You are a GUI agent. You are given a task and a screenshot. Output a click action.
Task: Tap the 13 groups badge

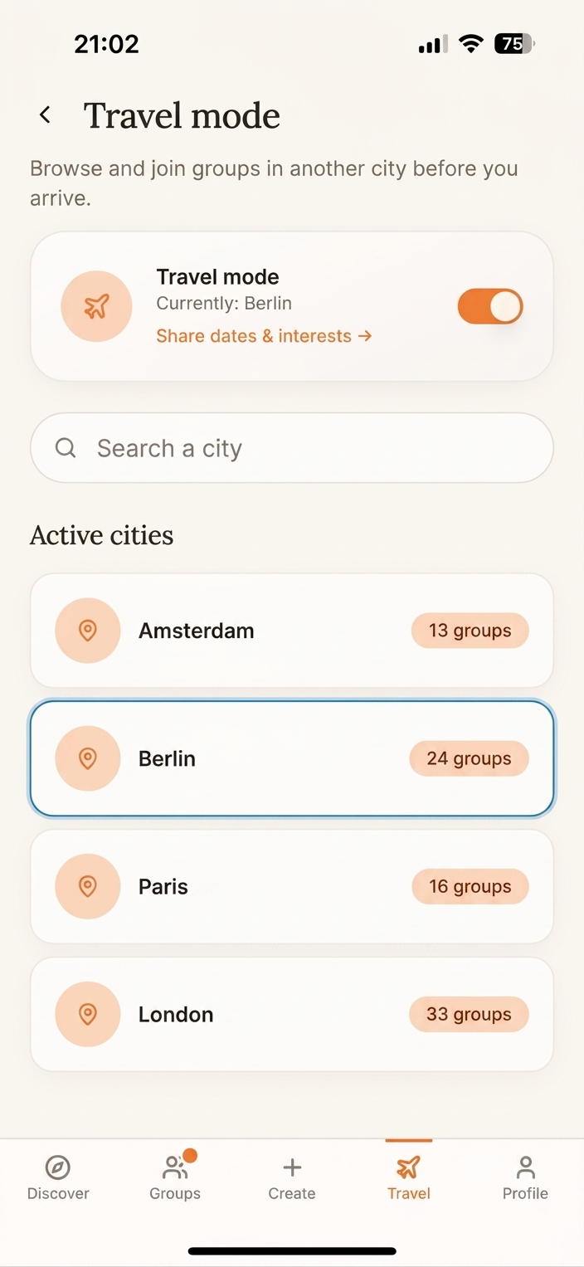pos(470,631)
